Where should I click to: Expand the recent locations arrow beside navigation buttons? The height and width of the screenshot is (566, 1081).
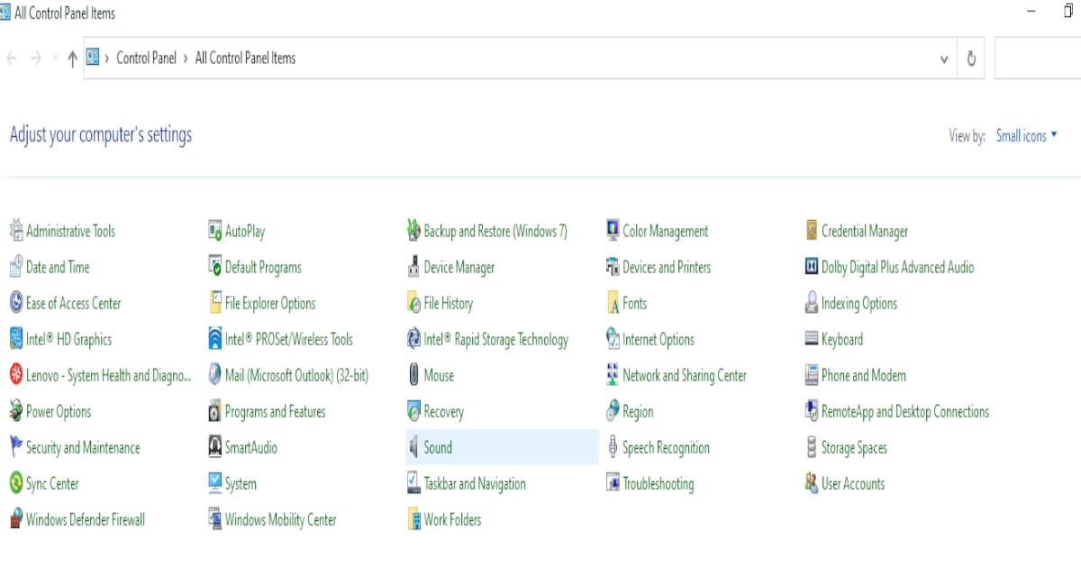(55, 59)
